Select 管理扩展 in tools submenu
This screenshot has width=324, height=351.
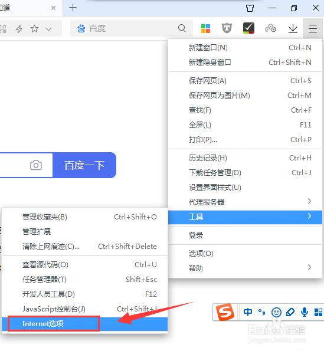(84, 231)
